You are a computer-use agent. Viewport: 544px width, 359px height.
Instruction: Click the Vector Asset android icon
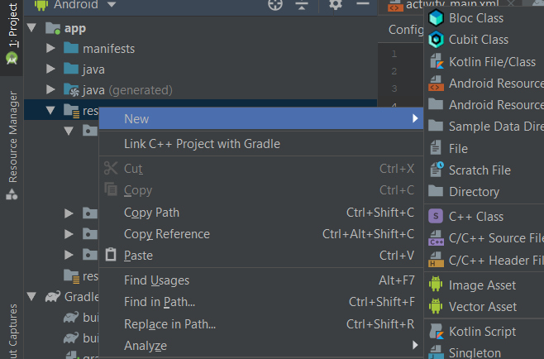[436, 306]
